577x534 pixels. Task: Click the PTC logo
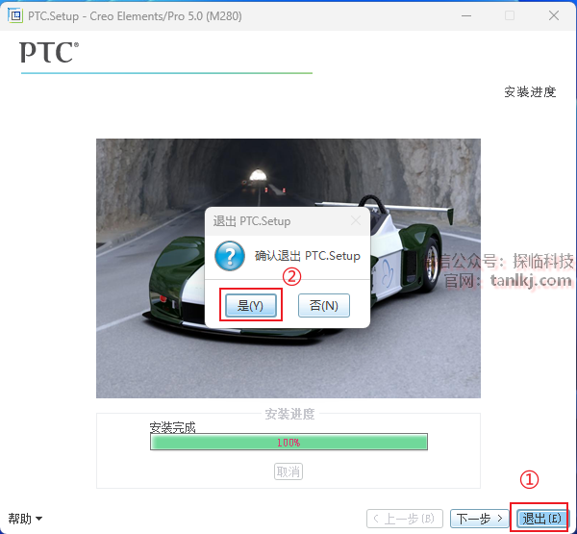(x=49, y=52)
